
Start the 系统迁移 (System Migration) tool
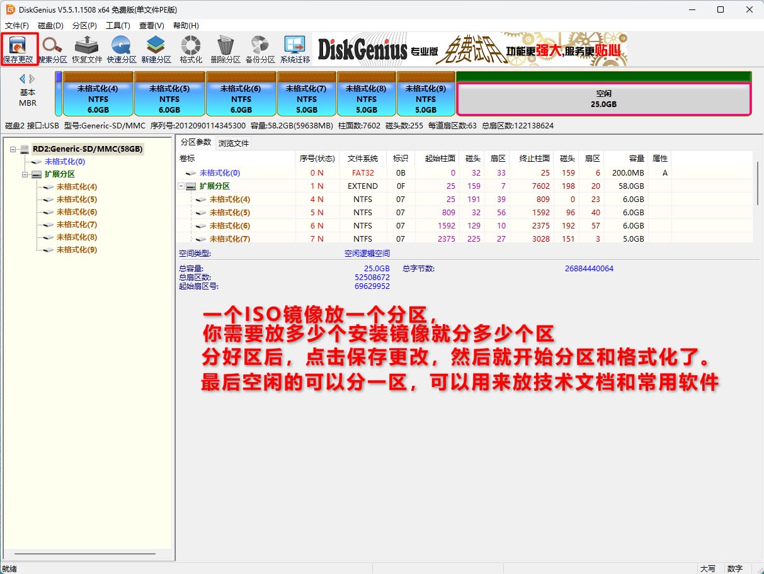(x=295, y=49)
